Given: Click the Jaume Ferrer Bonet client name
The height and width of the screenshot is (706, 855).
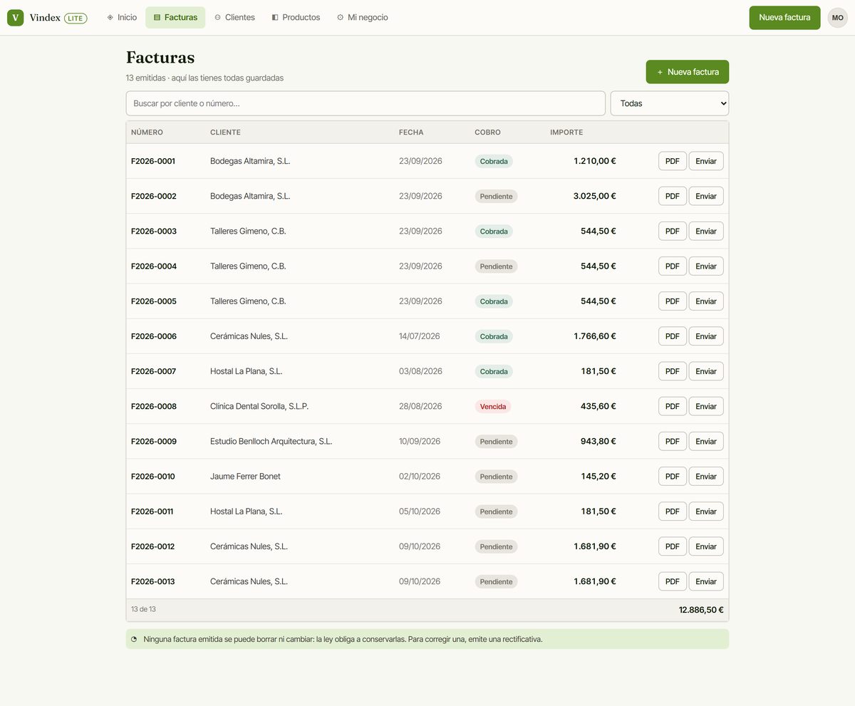Looking at the screenshot, I should [x=245, y=476].
